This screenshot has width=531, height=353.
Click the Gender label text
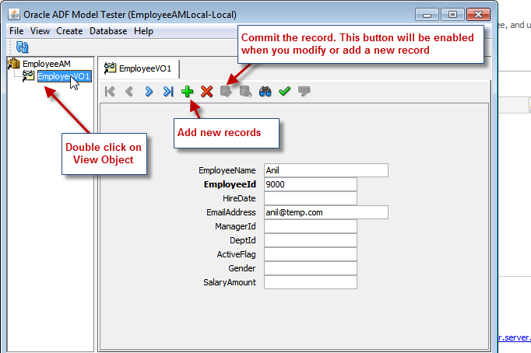point(242,268)
